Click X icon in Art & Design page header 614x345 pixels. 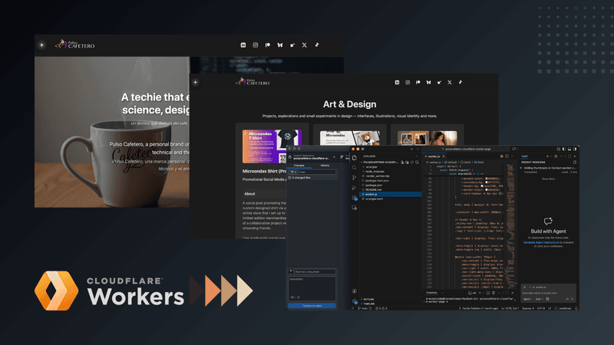coord(450,83)
